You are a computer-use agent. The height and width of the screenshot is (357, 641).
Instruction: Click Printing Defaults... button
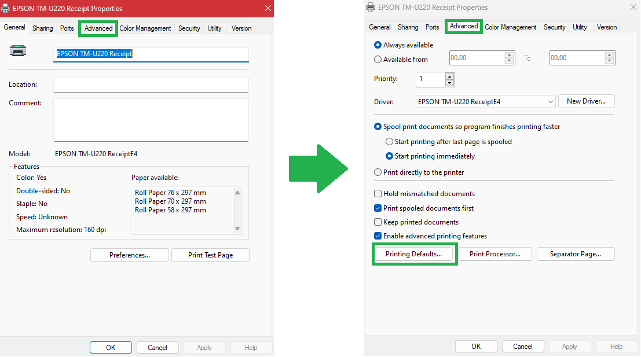pyautogui.click(x=413, y=254)
